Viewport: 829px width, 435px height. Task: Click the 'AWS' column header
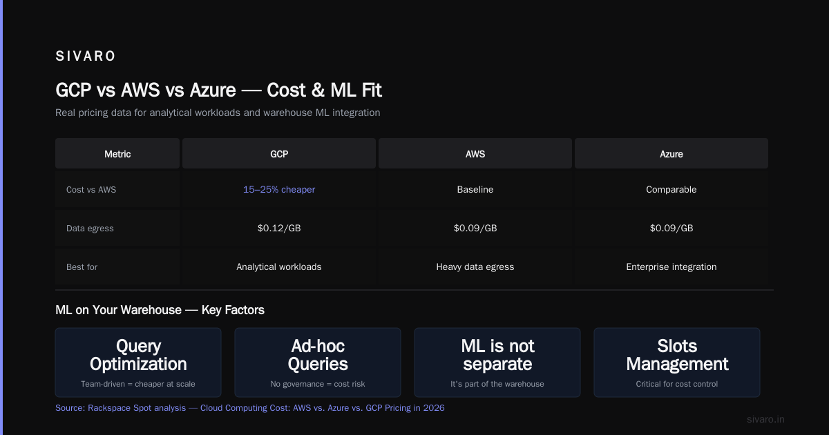coord(475,154)
